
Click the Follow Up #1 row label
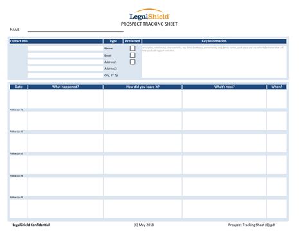[16, 110]
